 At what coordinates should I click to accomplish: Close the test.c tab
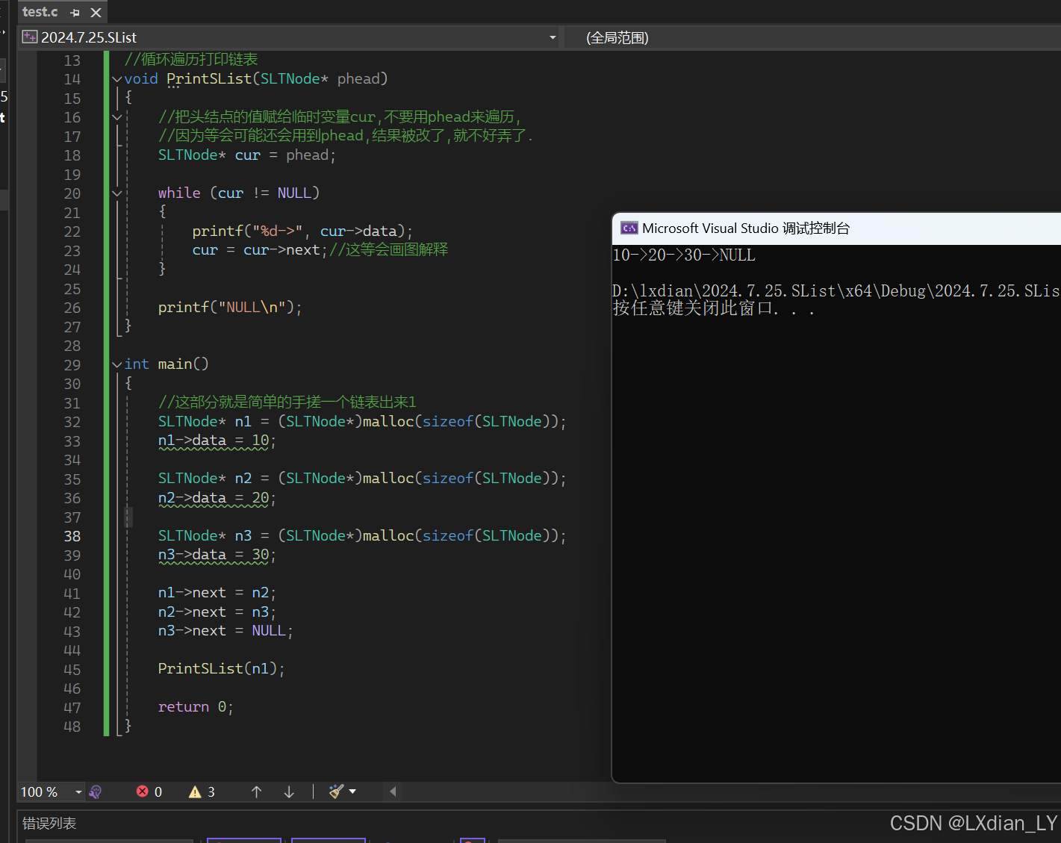pyautogui.click(x=96, y=13)
